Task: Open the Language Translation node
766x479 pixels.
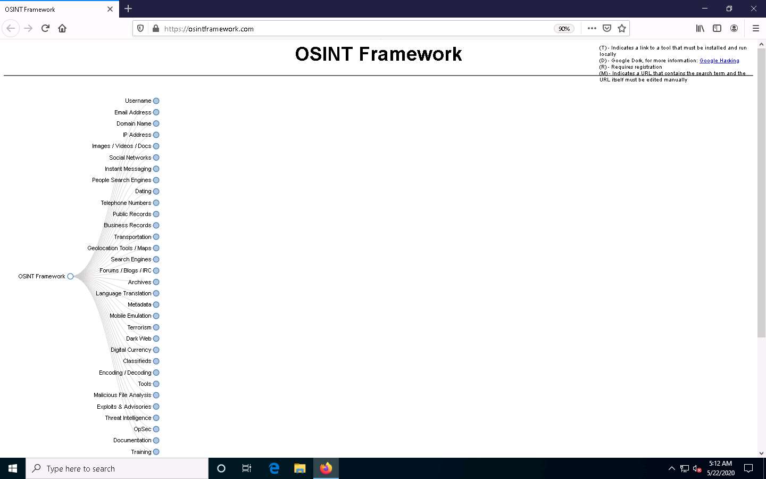Action: pyautogui.click(x=156, y=293)
